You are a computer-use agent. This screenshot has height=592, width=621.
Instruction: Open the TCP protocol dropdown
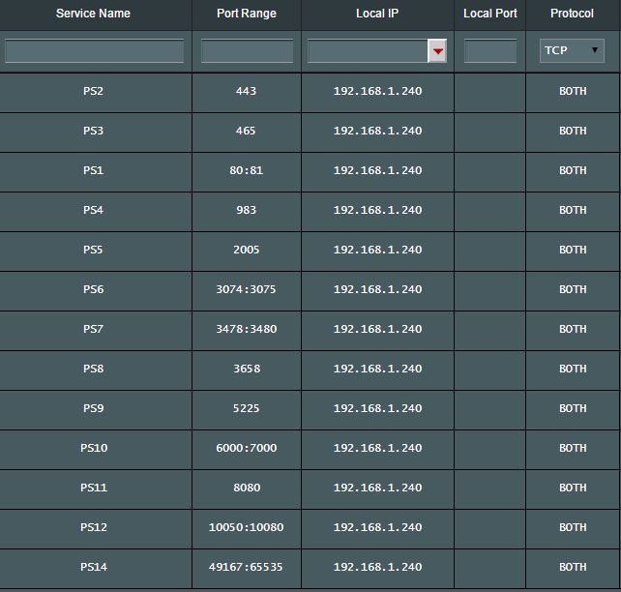(572, 50)
